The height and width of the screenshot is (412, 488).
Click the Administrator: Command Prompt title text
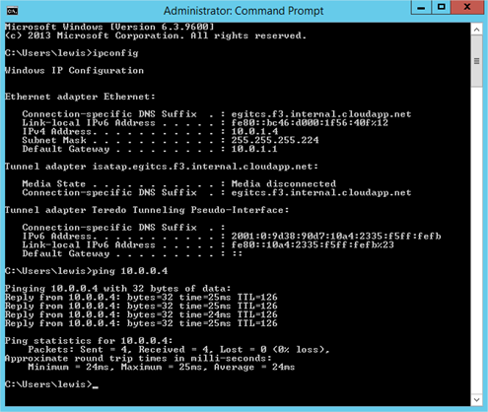click(244, 11)
